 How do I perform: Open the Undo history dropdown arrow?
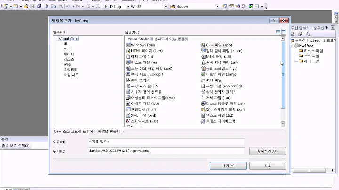[73, 7]
